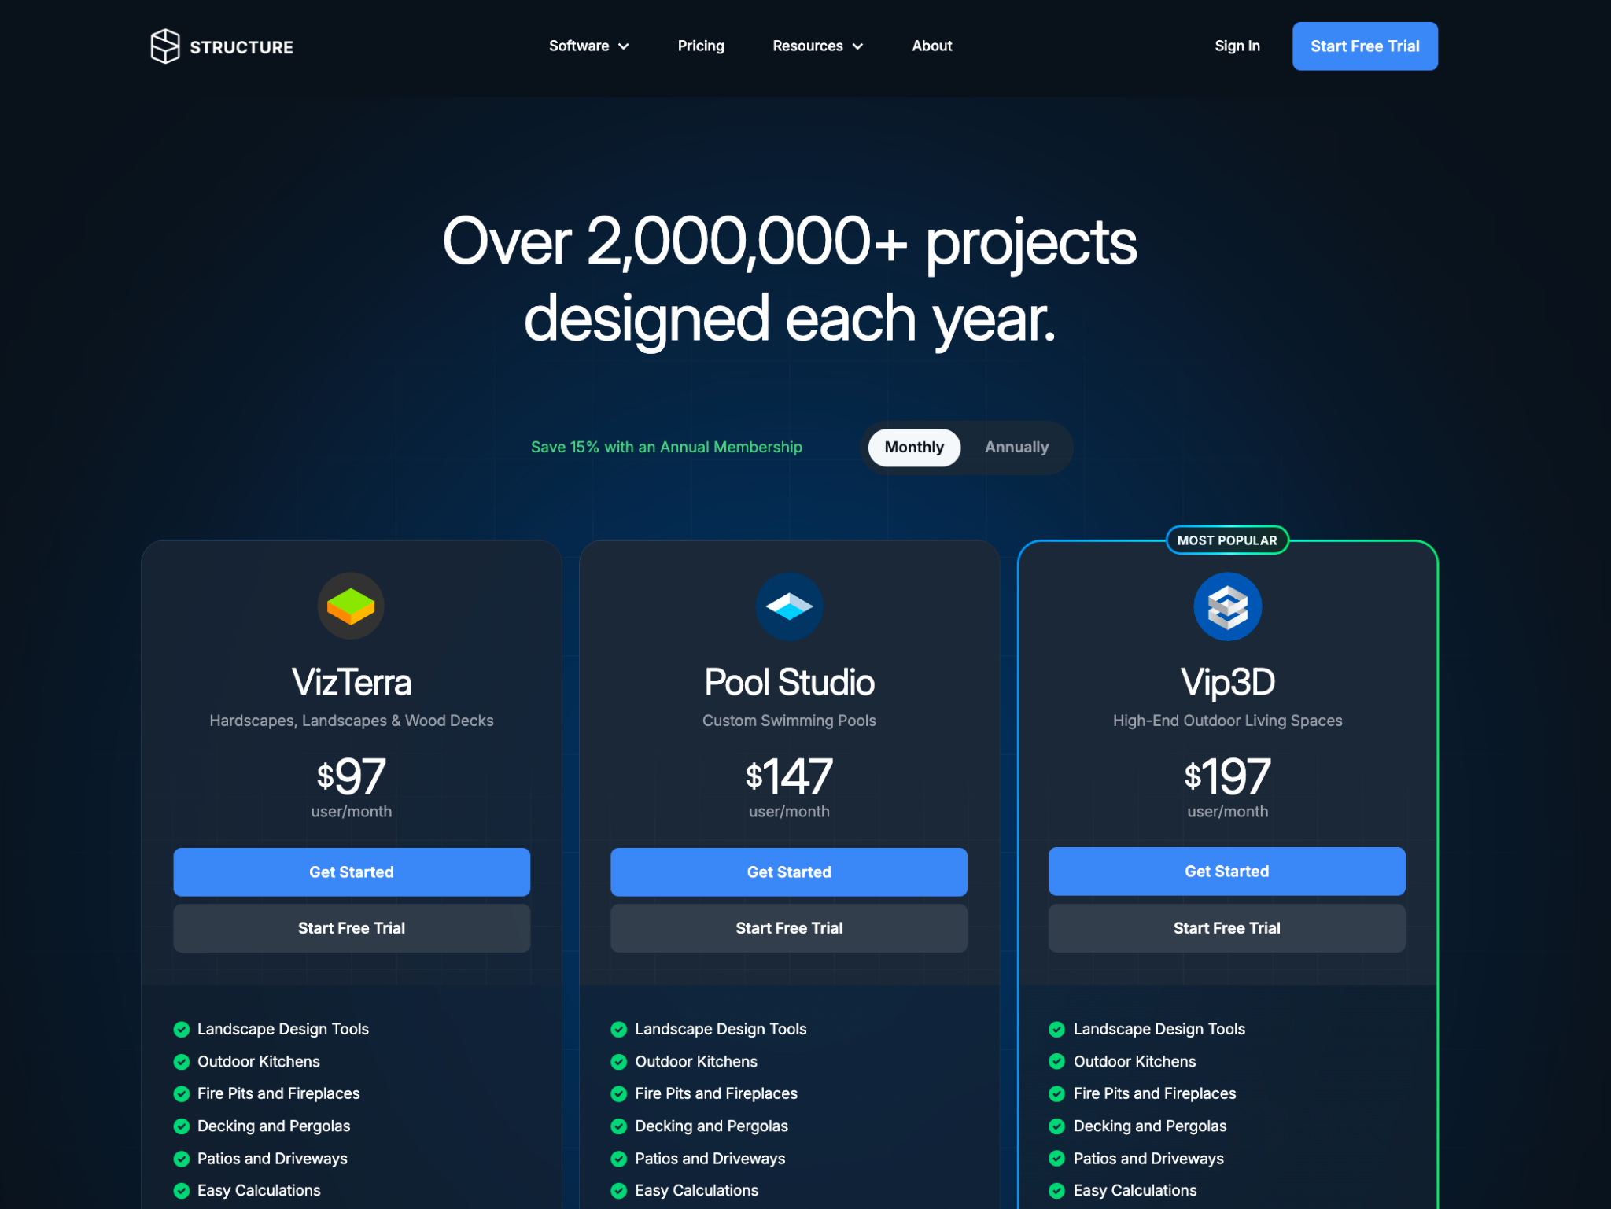Click 'Hardscapes, Landscapes & Wood Decks' subtitle
Screen dimensions: 1611x1209
pos(352,721)
